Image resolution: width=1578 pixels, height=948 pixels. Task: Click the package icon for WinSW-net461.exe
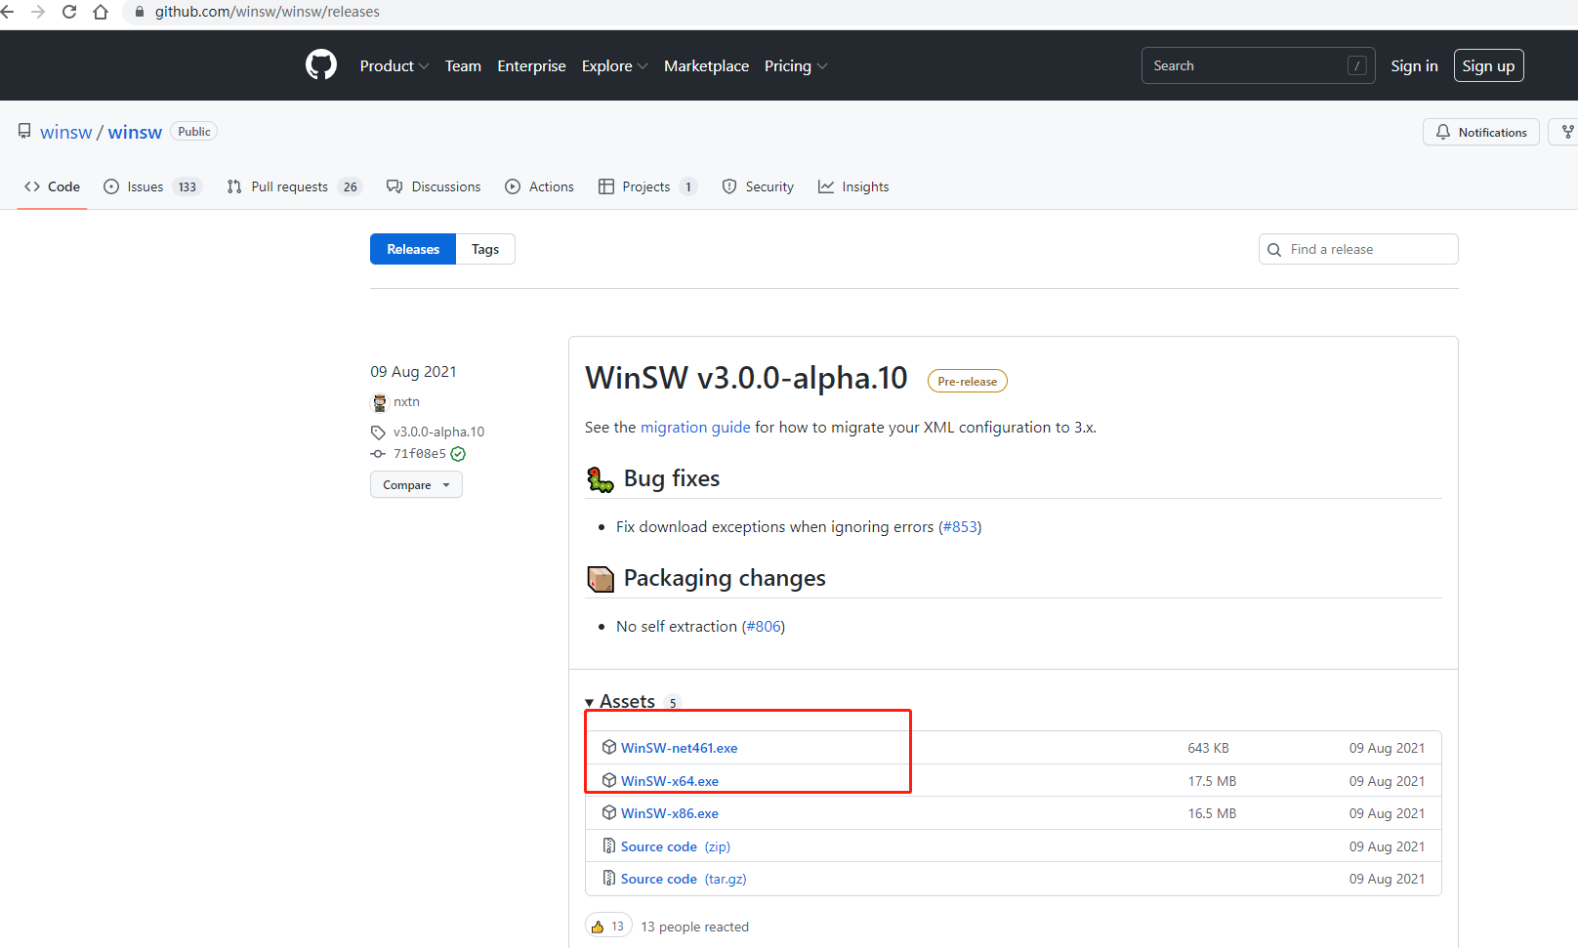coord(609,747)
